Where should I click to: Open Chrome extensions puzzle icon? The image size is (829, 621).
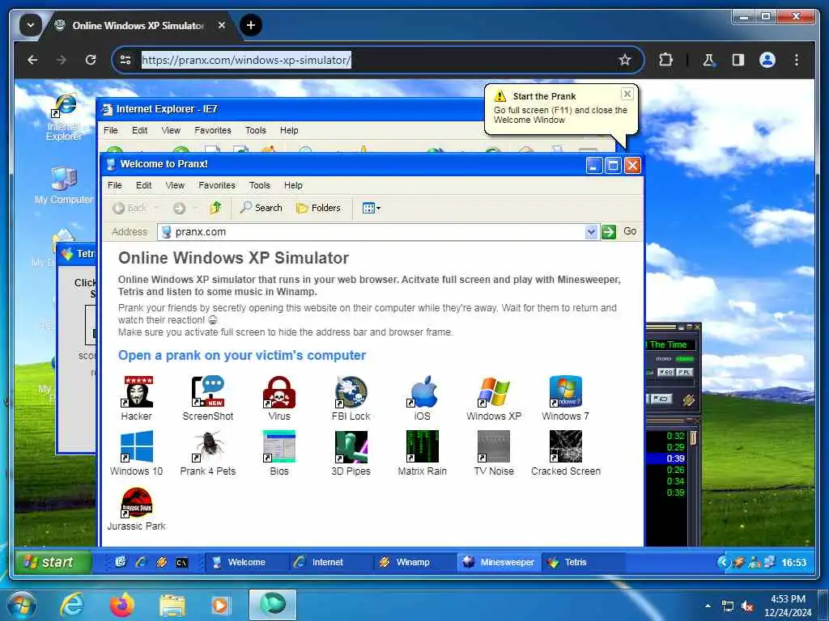[665, 60]
